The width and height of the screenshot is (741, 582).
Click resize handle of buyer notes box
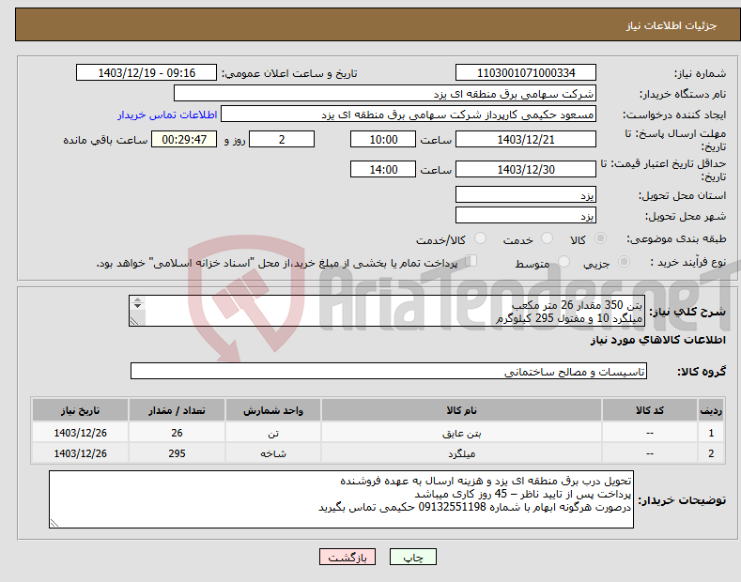pos(54,523)
